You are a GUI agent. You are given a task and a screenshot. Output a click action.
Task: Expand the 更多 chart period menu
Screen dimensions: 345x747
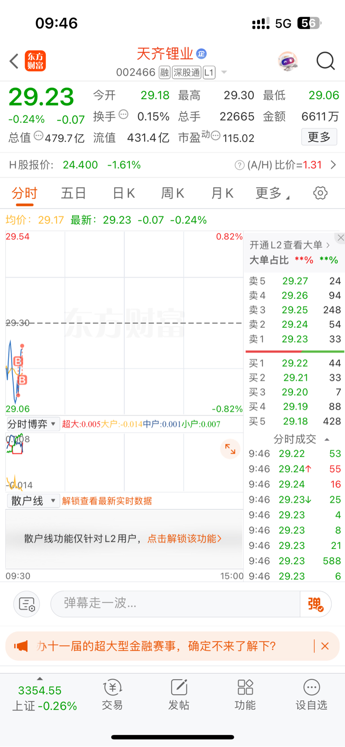[x=272, y=193]
